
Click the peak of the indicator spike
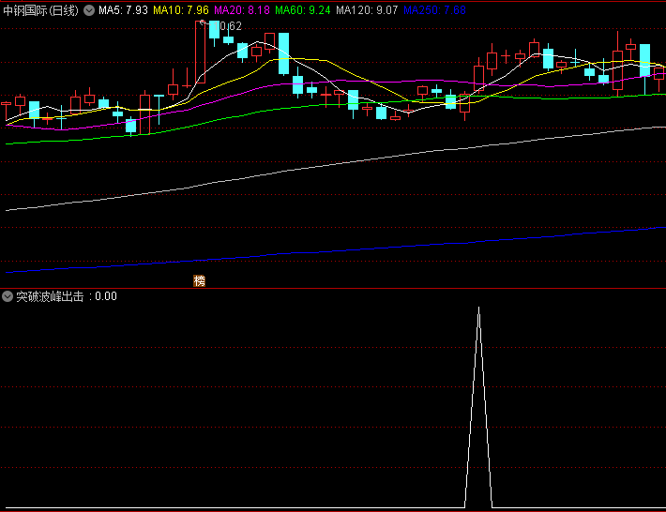[x=478, y=308]
